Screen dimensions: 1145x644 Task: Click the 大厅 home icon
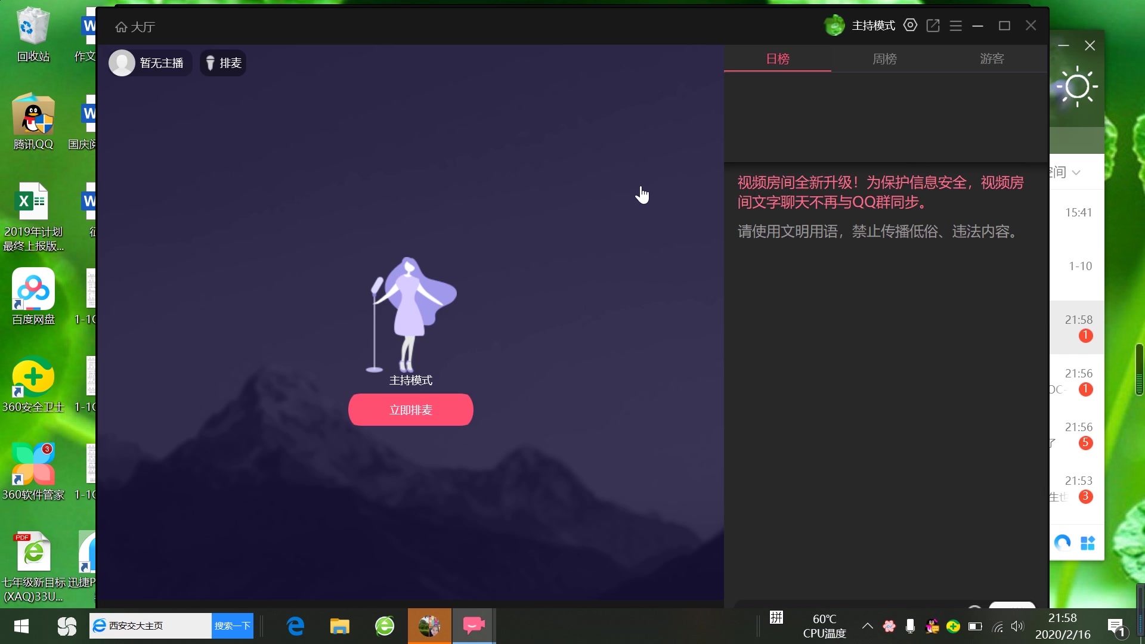(x=122, y=27)
